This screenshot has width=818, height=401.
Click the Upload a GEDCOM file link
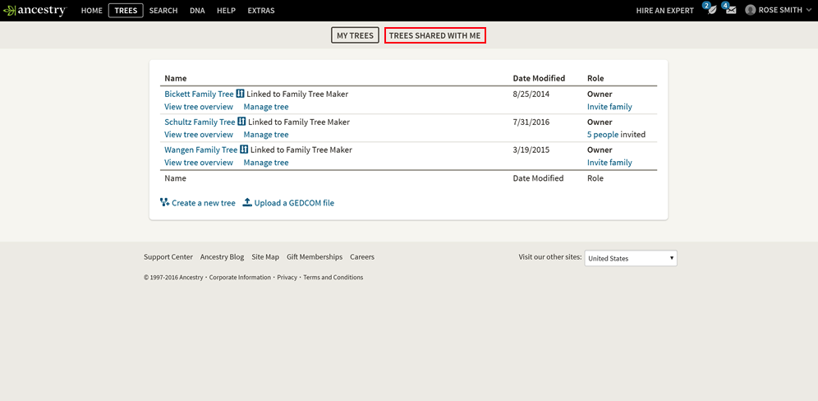[x=294, y=203]
